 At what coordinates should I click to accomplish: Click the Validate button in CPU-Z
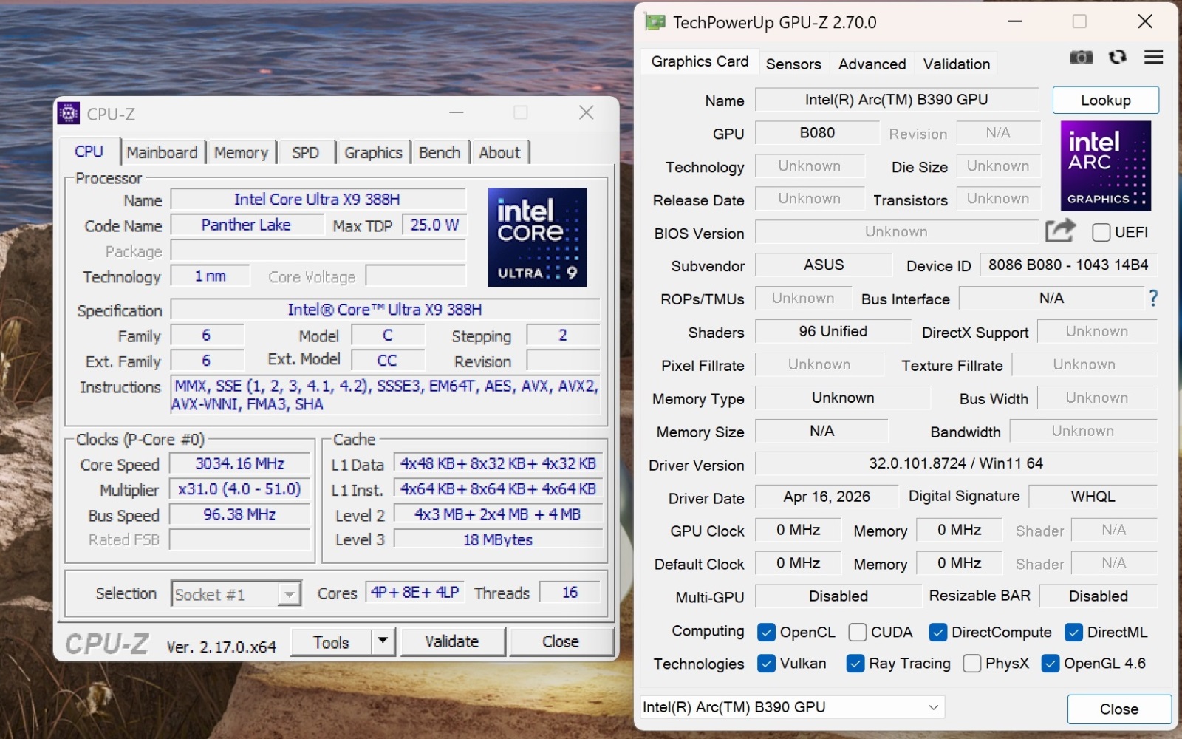point(452,641)
